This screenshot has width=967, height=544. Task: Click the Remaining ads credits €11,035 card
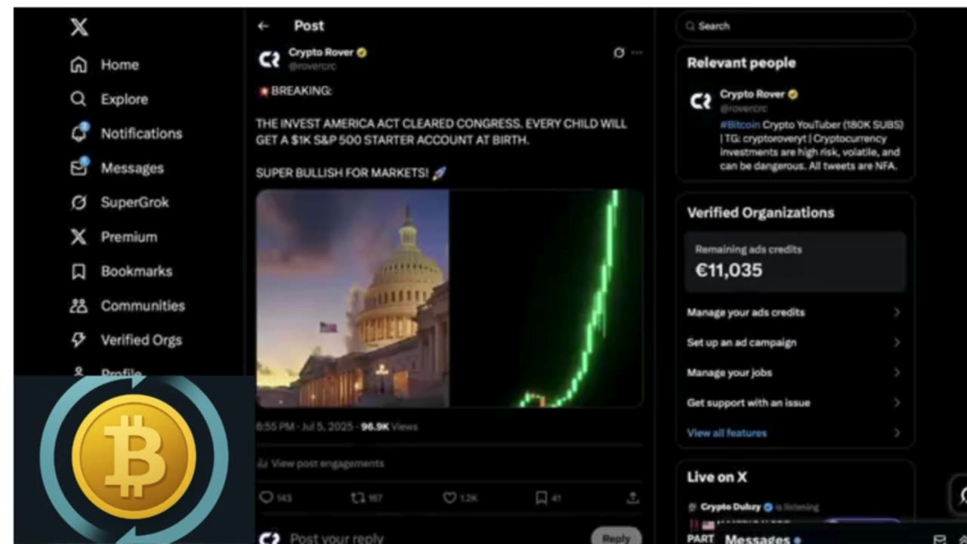(795, 261)
